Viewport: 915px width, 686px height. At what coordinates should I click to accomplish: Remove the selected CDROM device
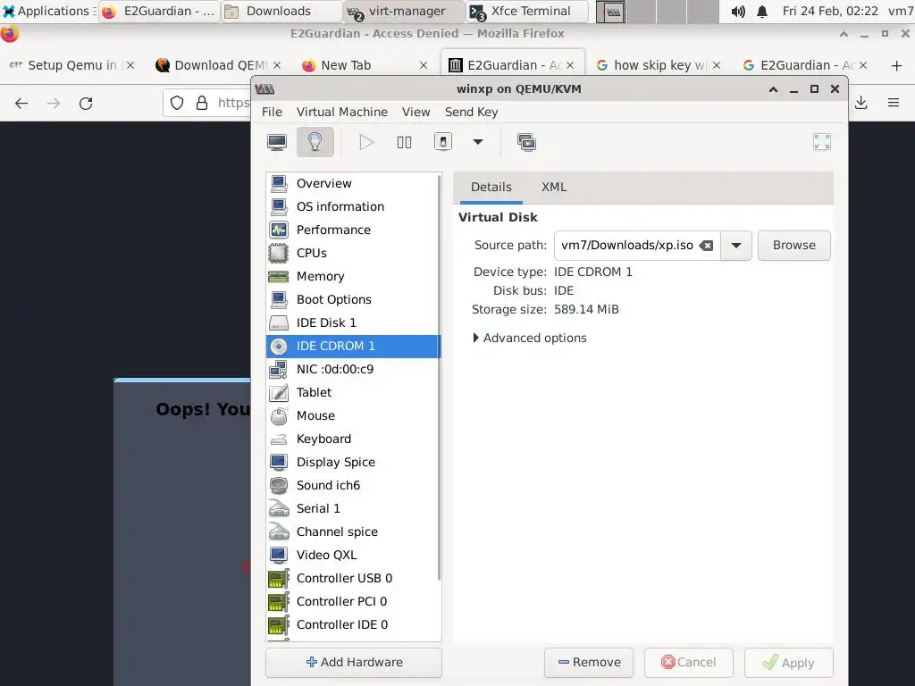tap(589, 663)
